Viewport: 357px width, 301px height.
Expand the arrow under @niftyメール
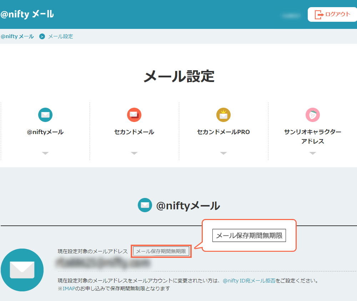(x=45, y=153)
